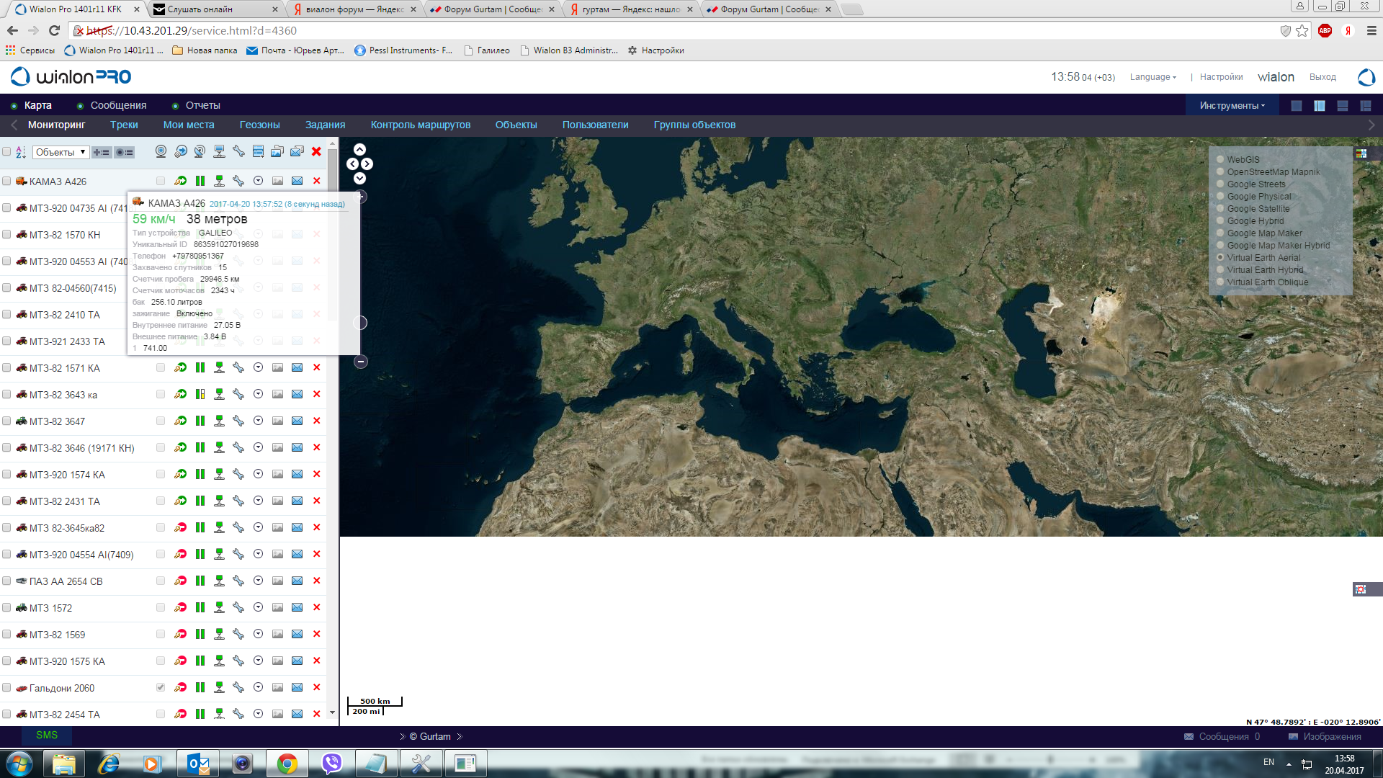1383x778 pixels.
Task: Open the Language dropdown
Action: [1152, 77]
